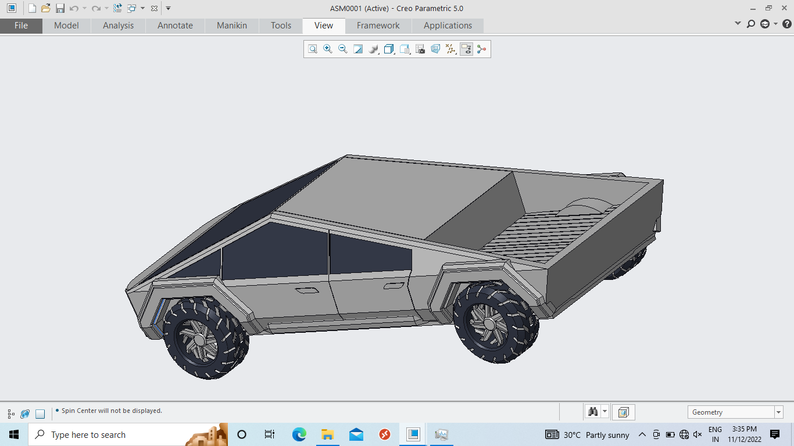Regenerate the model
The width and height of the screenshot is (794, 446).
pyautogui.click(x=118, y=8)
